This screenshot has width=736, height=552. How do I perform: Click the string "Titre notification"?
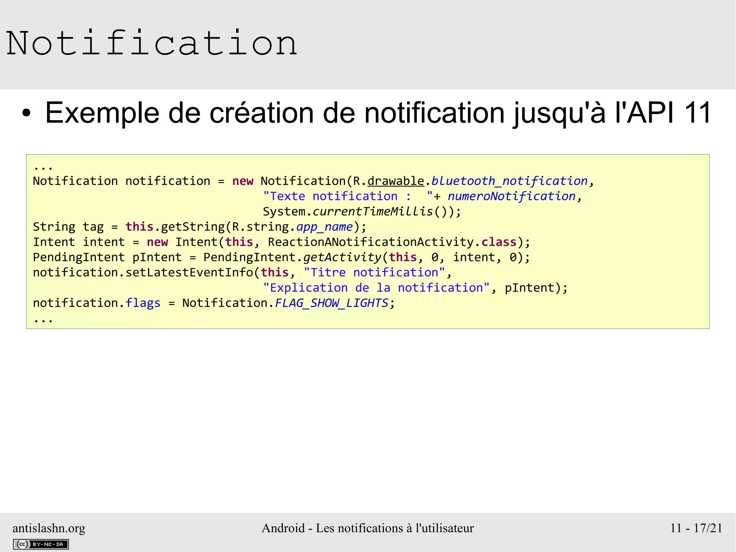pyautogui.click(x=374, y=273)
